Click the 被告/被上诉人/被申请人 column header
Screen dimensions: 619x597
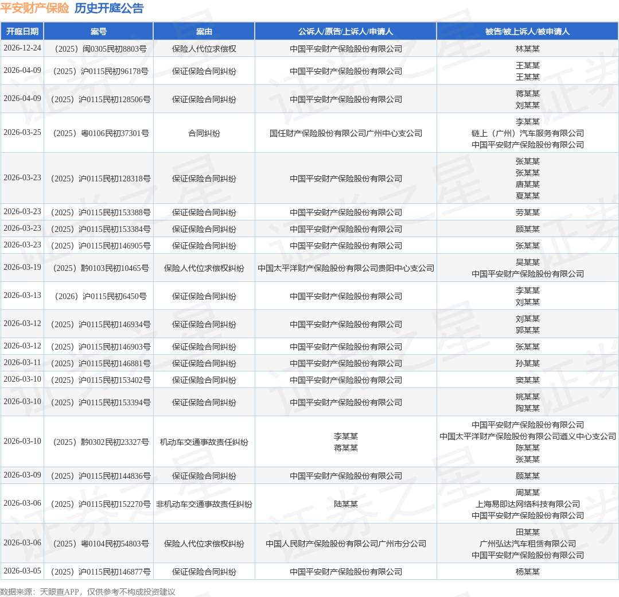point(527,31)
